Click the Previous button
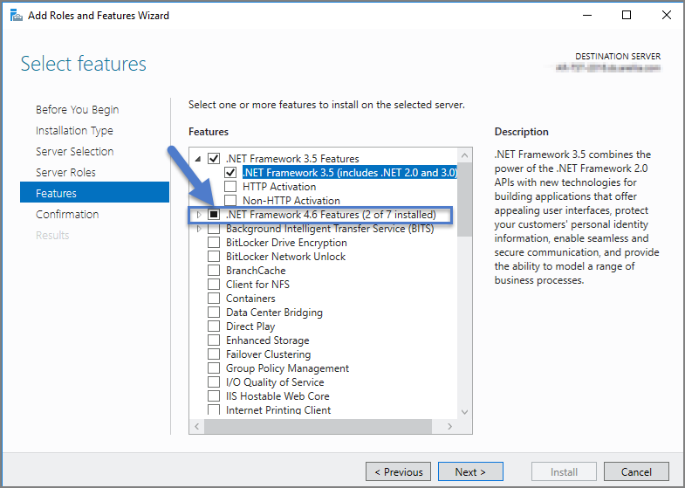Screen dimensions: 685x488 click(398, 471)
